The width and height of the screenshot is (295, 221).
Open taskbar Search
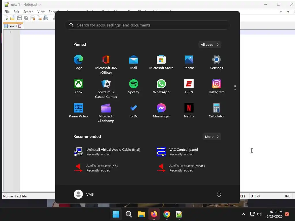129,214
